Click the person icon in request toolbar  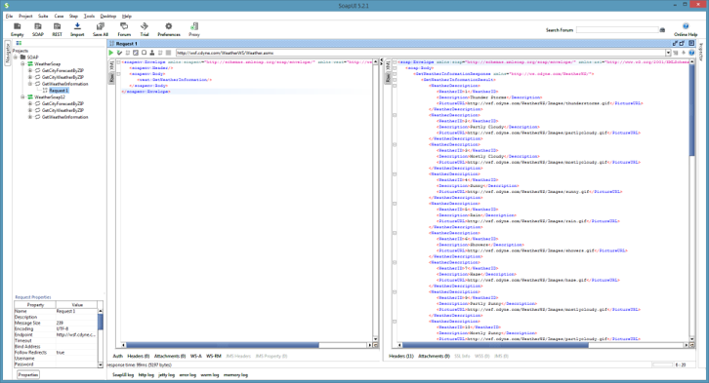click(x=152, y=53)
